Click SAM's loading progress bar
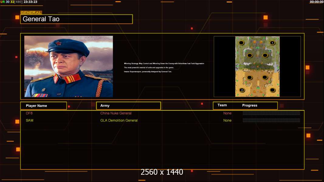The image size is (324, 182). click(x=271, y=120)
